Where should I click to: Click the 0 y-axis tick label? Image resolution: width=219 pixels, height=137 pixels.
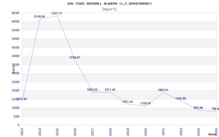[x=18, y=125]
